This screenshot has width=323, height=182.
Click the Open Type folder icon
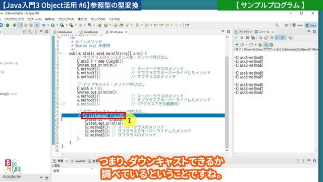pos(116,25)
